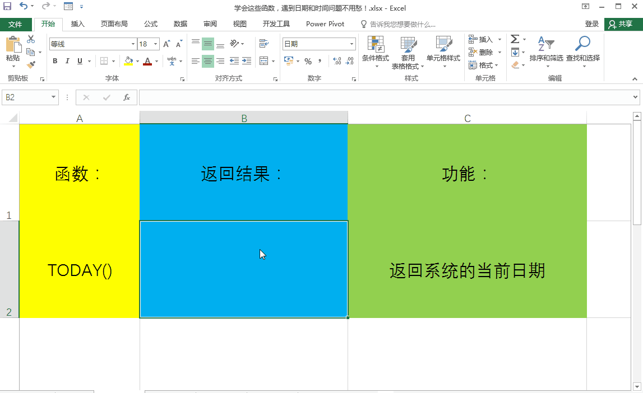643x393 pixels.
Task: Toggle align left button
Action: click(196, 61)
